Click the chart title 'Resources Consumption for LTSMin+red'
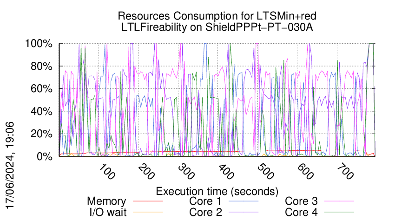The height and width of the screenshot is (221, 395). pos(217,16)
